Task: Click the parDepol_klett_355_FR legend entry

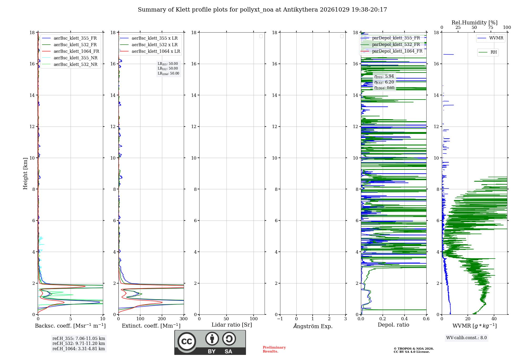Action: [390, 38]
